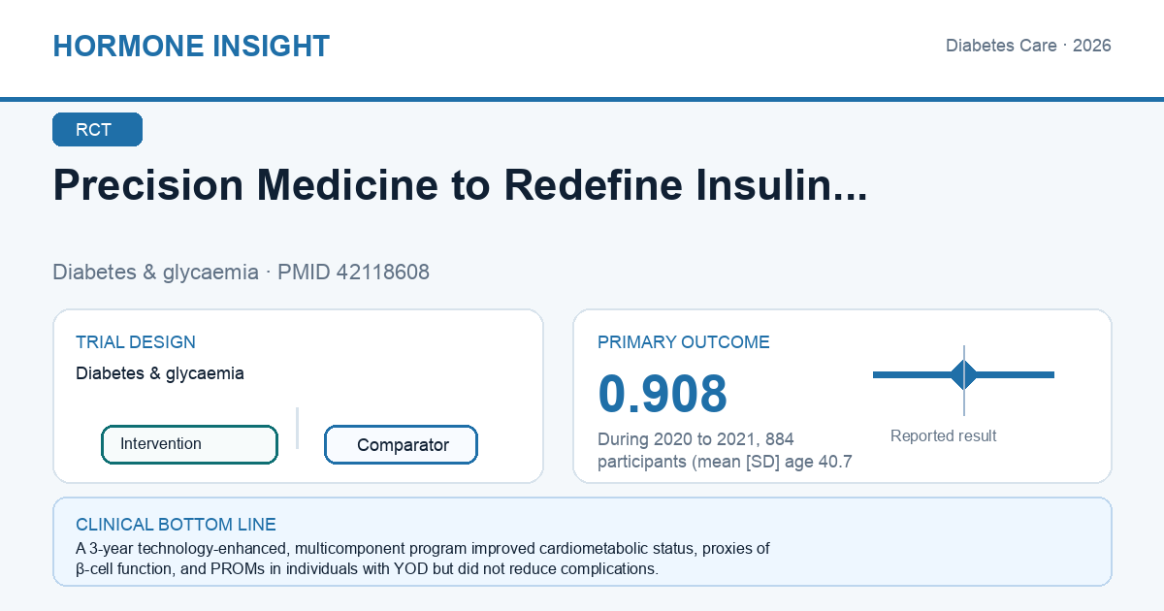The image size is (1164, 611).
Task: Click the Diabetes & glycaemia category subtitle
Action: point(155,273)
